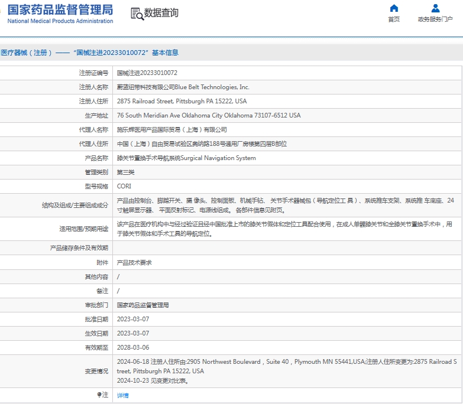This screenshot has height=404, width=463.
Task: Click the 适用范围/预期用途 field label
Action: pos(84,229)
